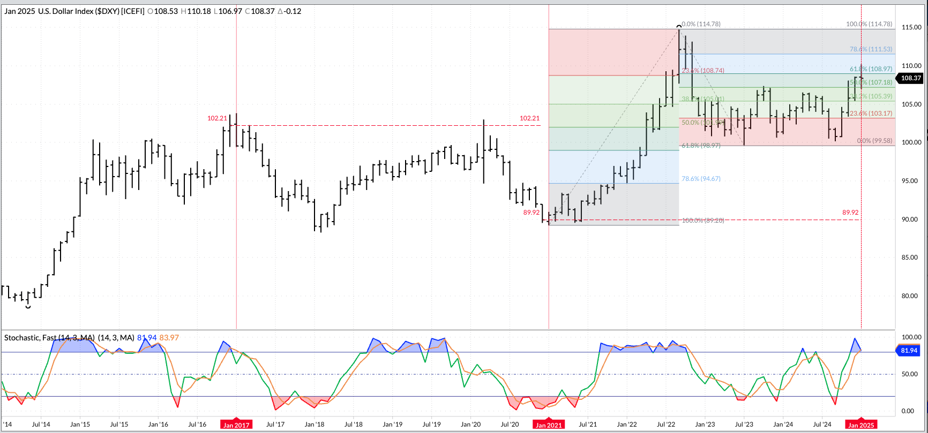Select the 0.0% (99.58) retracement label
Image resolution: width=928 pixels, height=433 pixels.
click(874, 141)
